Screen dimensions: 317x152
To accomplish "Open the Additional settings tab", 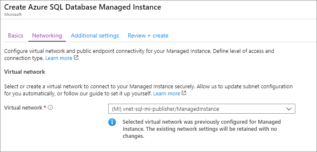I will (x=95, y=36).
